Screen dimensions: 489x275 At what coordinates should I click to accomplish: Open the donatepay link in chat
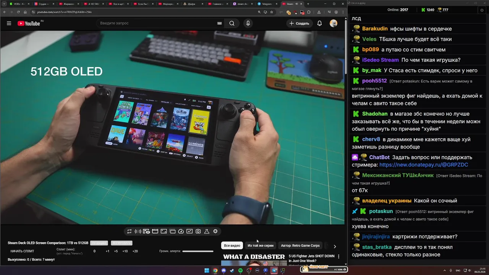click(x=424, y=165)
